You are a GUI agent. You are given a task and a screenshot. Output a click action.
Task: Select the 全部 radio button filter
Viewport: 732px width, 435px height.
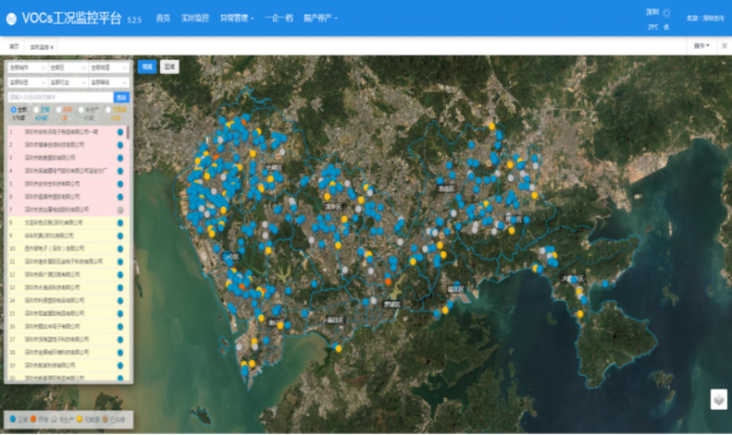point(14,109)
